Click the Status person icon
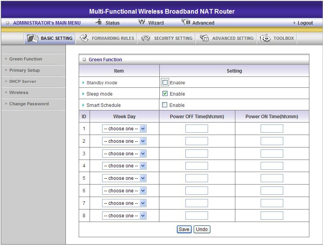 click(x=99, y=22)
